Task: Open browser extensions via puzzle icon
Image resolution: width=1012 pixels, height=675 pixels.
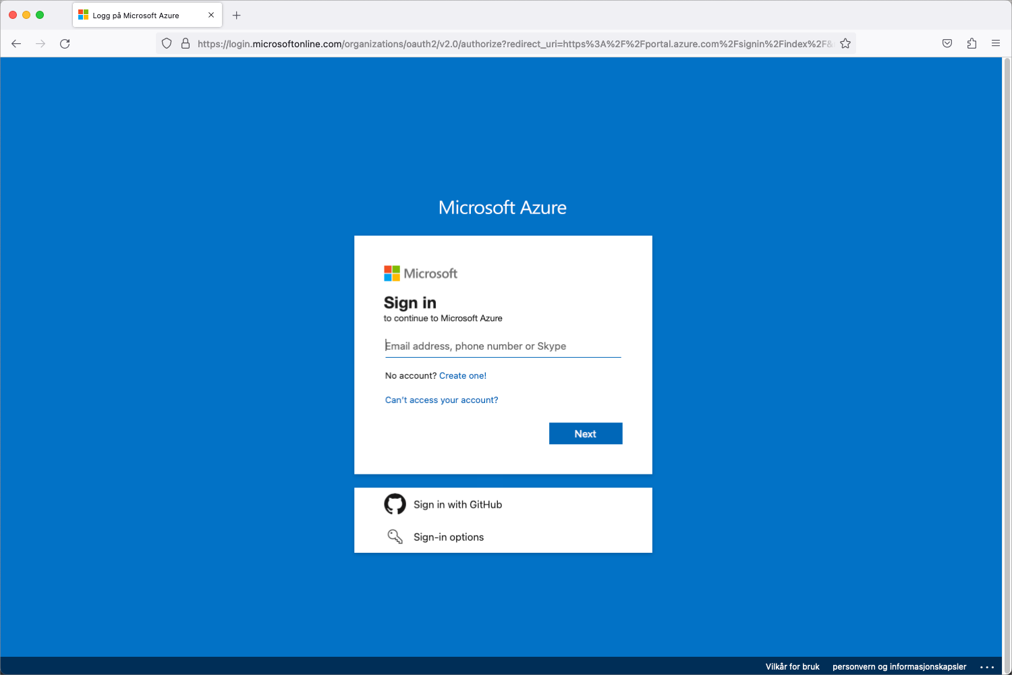Action: tap(972, 43)
